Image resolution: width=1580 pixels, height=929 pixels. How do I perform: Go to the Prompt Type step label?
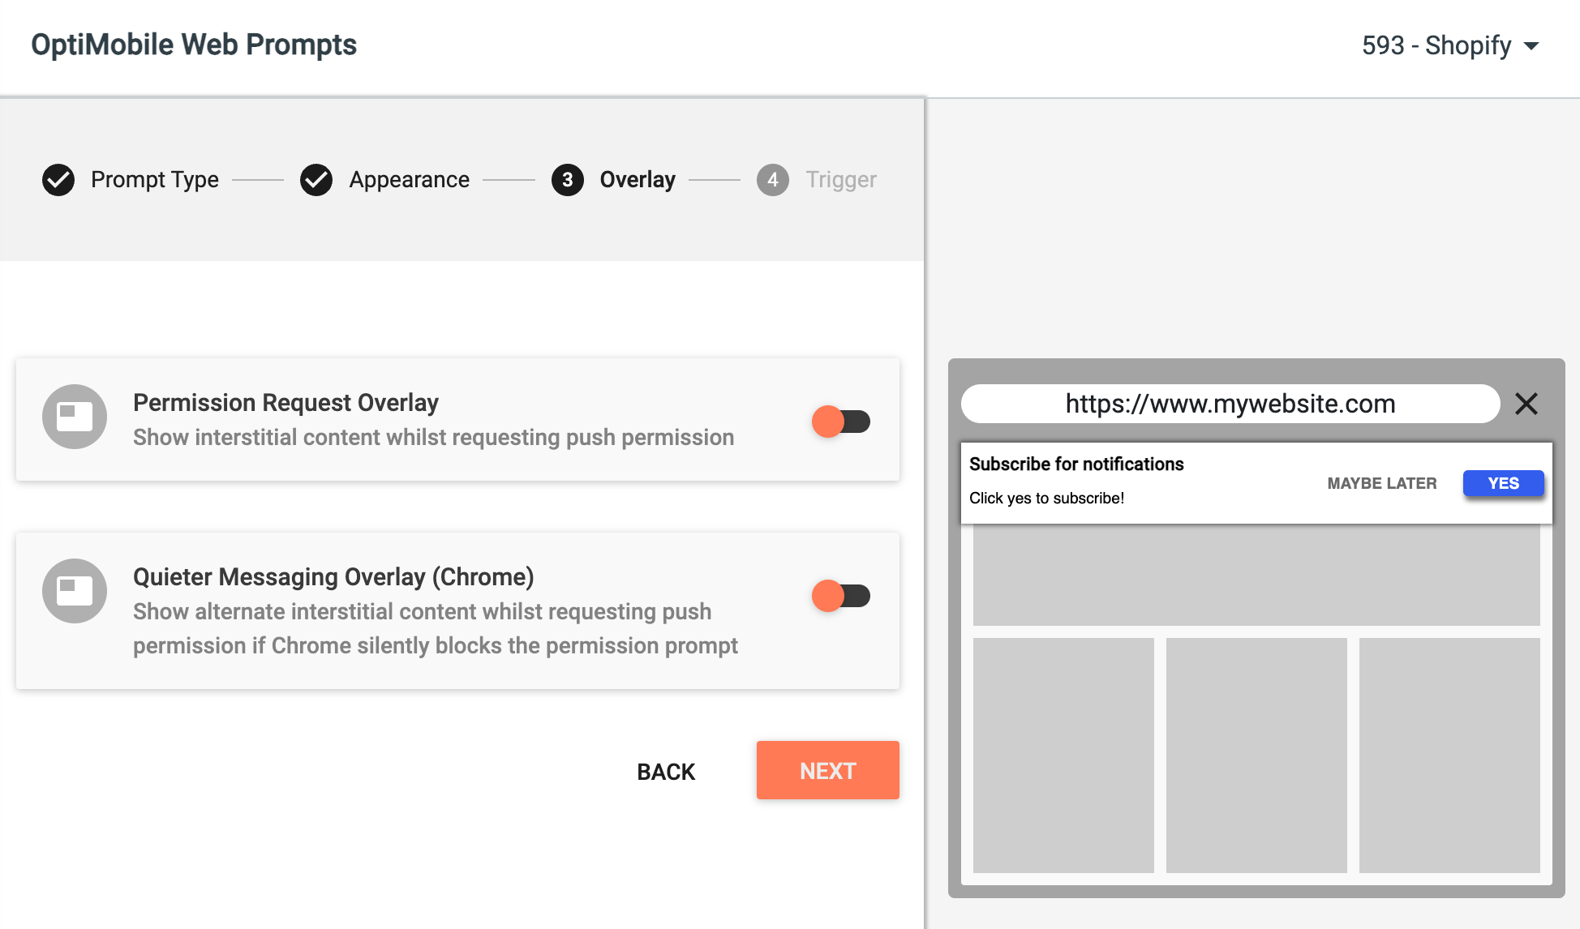click(155, 179)
